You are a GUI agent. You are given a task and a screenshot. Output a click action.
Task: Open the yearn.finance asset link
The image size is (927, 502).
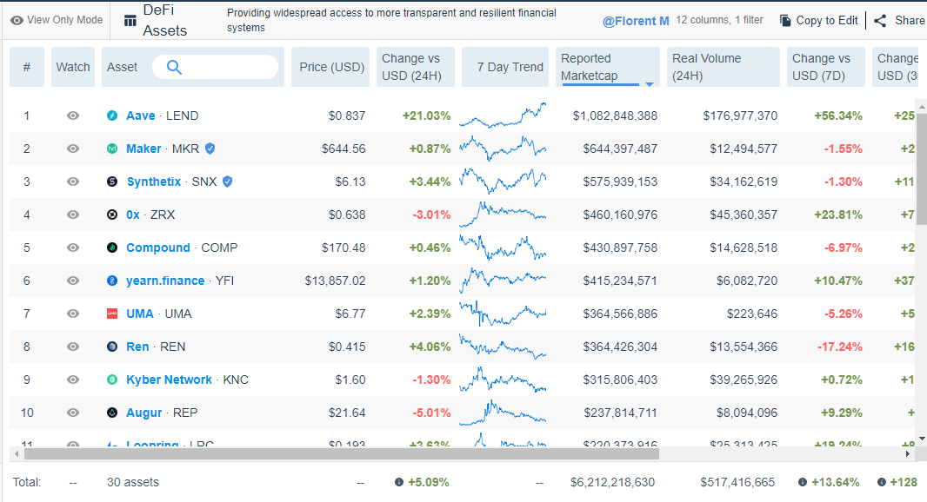coord(165,281)
